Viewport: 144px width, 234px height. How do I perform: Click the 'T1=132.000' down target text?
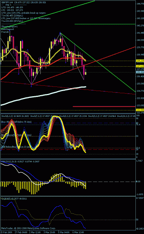pyautogui.click(x=12, y=21)
